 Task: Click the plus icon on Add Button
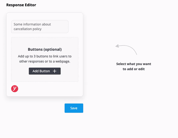tap(55, 71)
